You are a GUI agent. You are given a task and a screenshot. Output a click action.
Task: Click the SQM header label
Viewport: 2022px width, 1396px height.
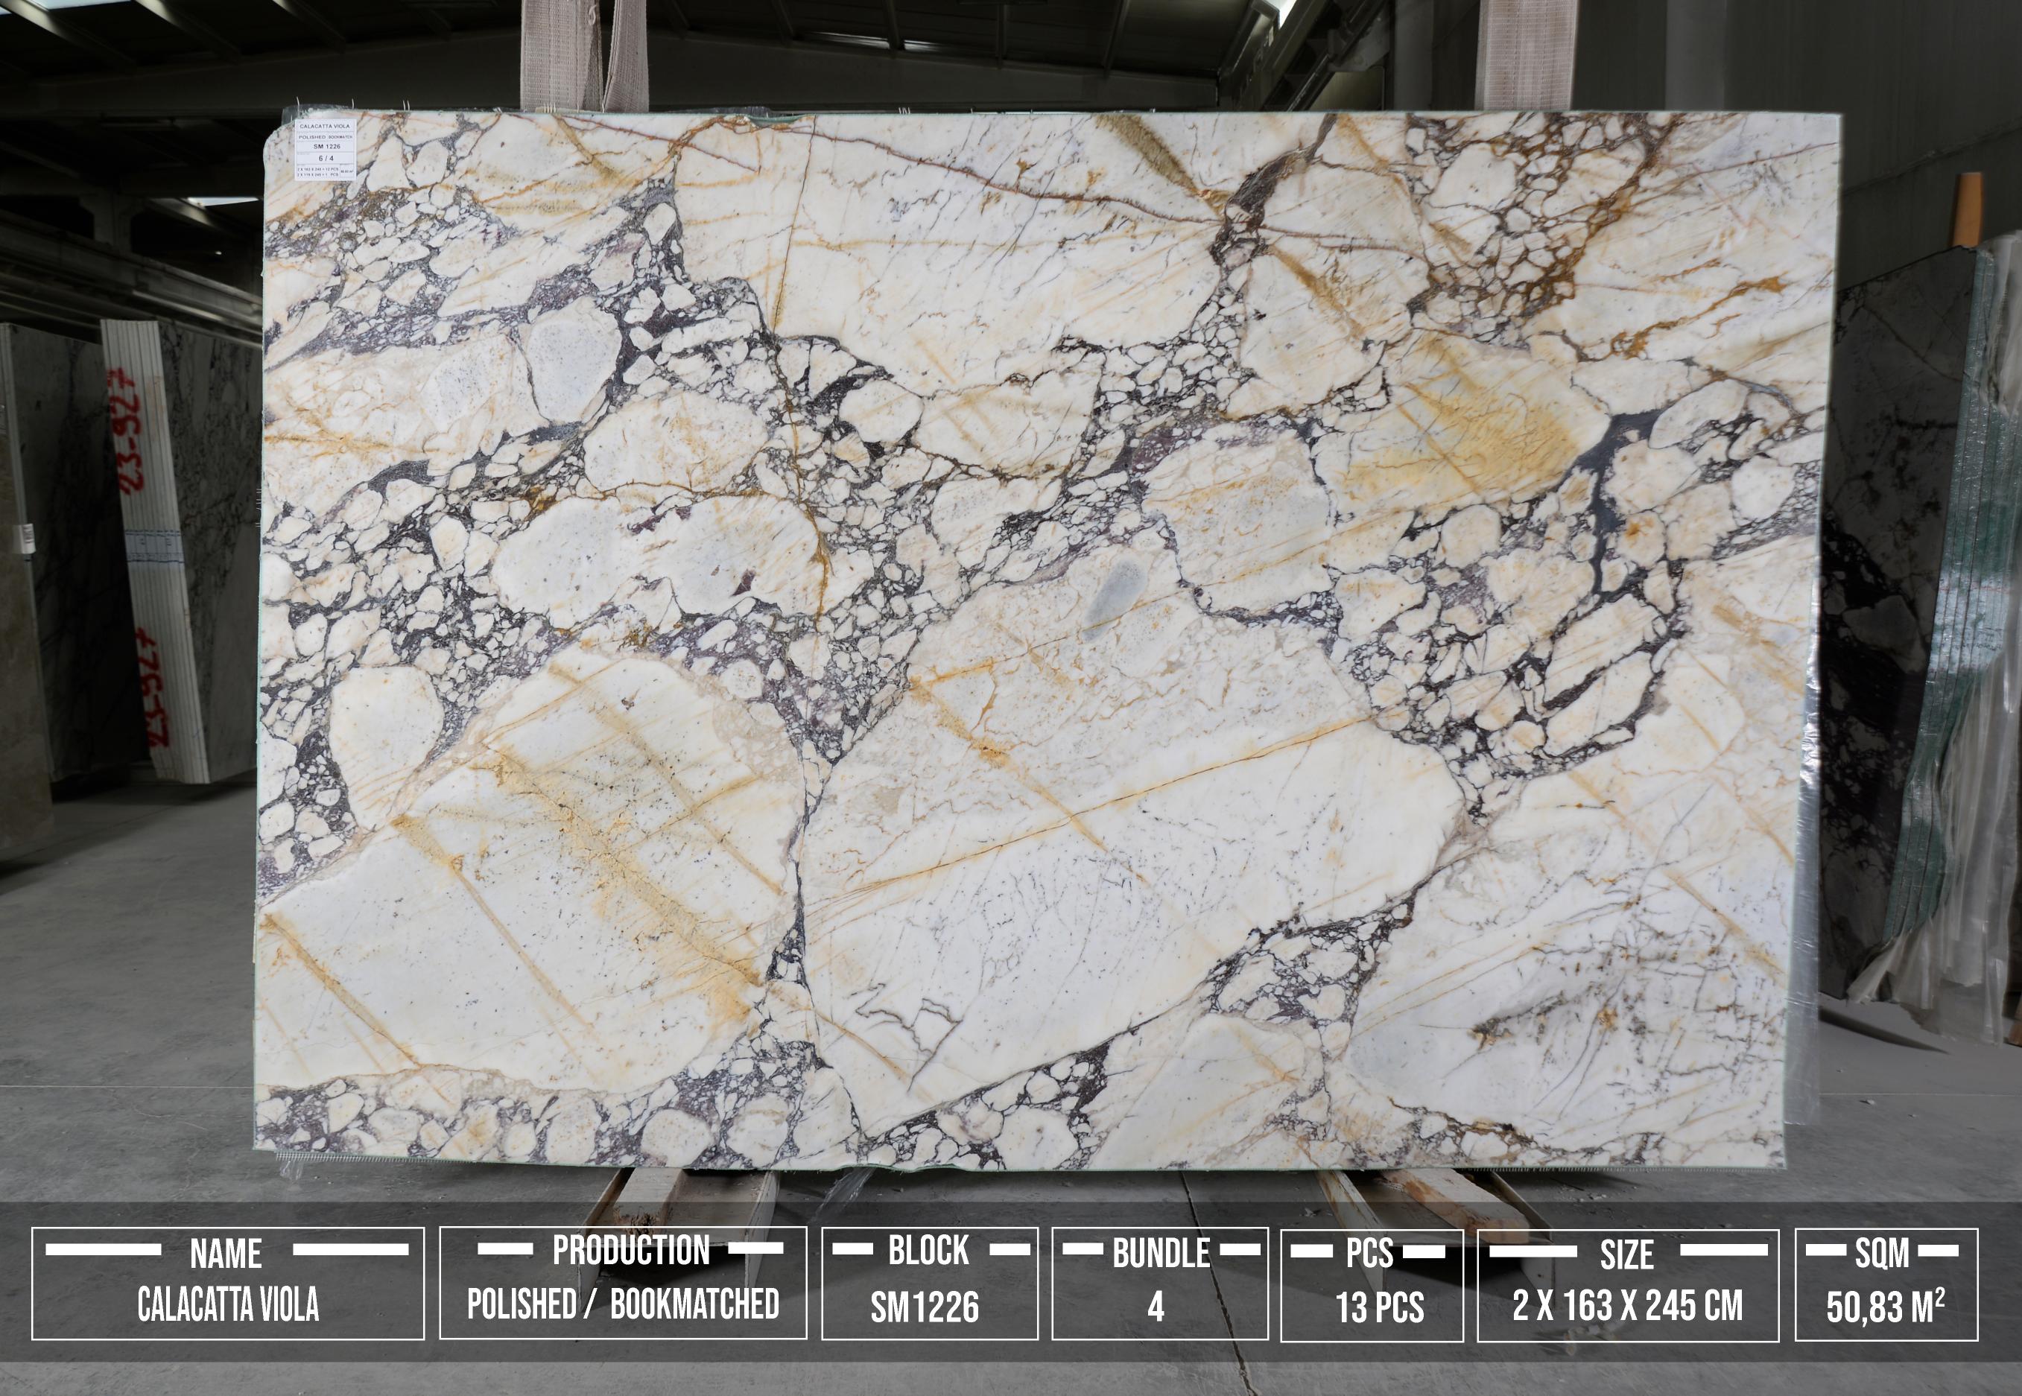(1882, 1254)
